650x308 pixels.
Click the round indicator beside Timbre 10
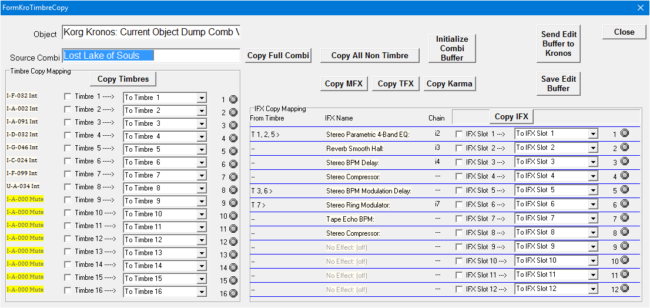pyautogui.click(x=233, y=216)
